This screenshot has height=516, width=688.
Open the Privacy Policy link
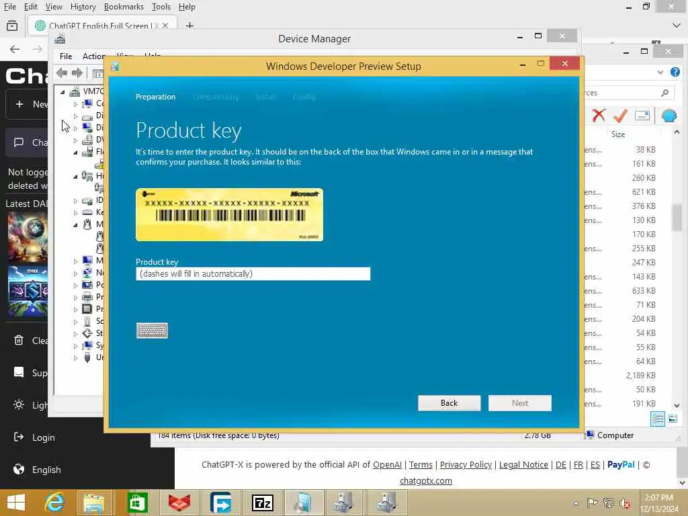466,465
